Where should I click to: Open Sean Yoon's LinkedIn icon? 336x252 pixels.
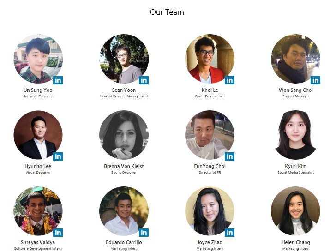pos(144,80)
